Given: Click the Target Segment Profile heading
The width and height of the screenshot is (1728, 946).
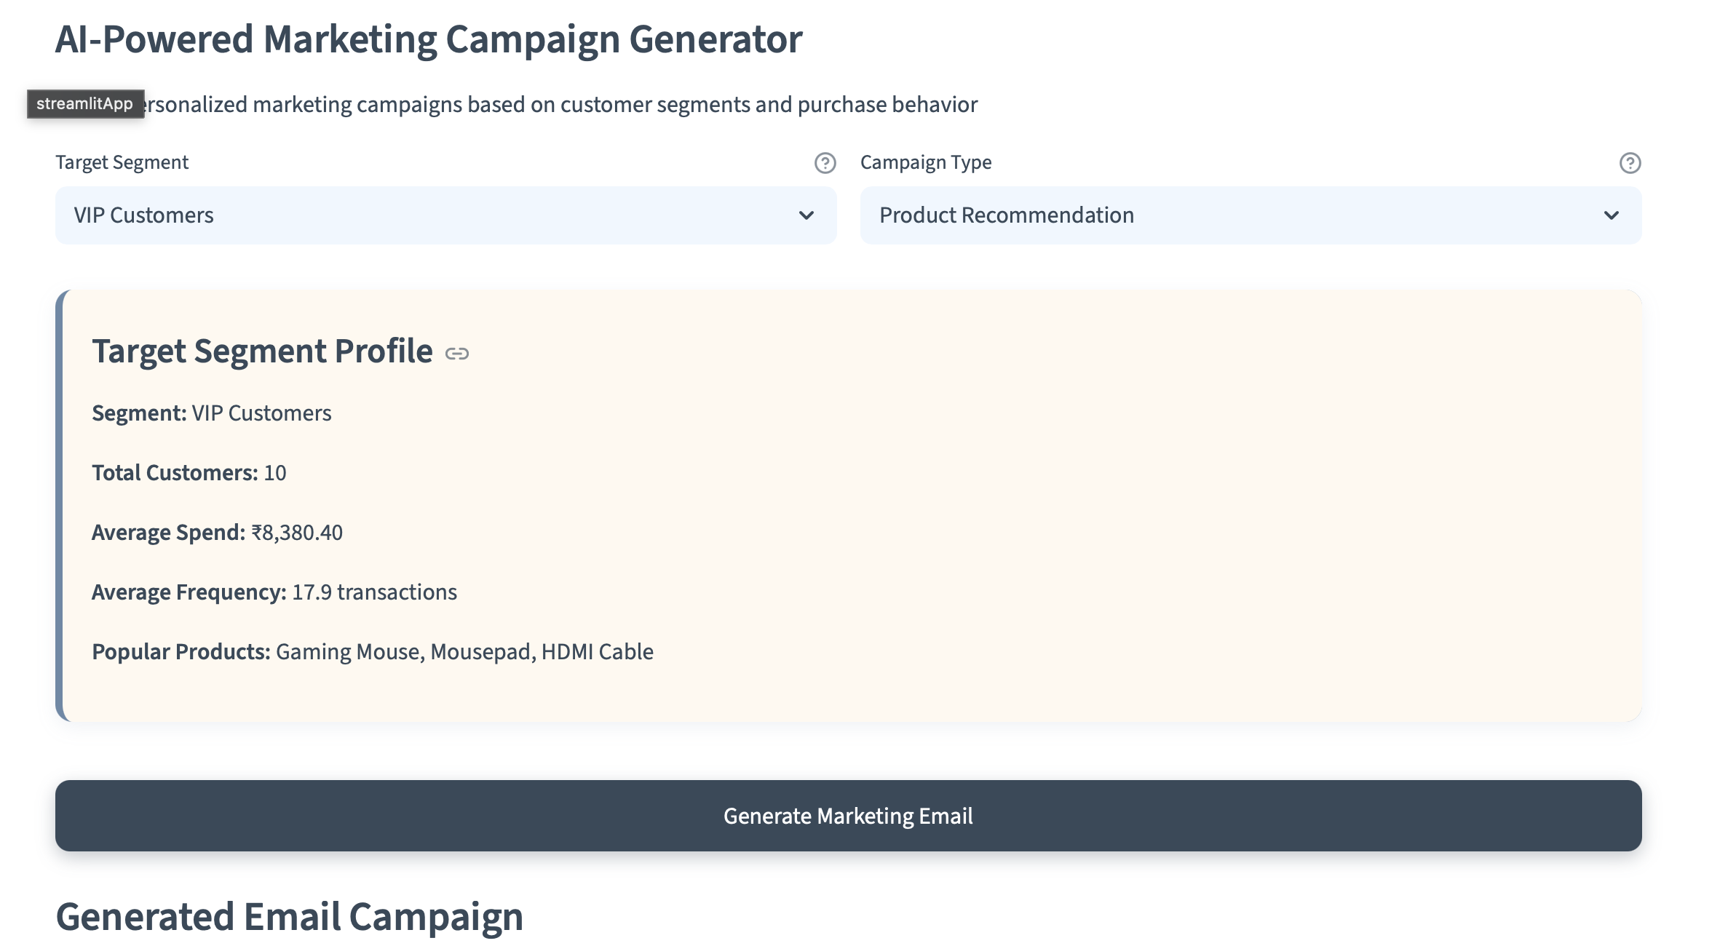Looking at the screenshot, I should pyautogui.click(x=262, y=351).
